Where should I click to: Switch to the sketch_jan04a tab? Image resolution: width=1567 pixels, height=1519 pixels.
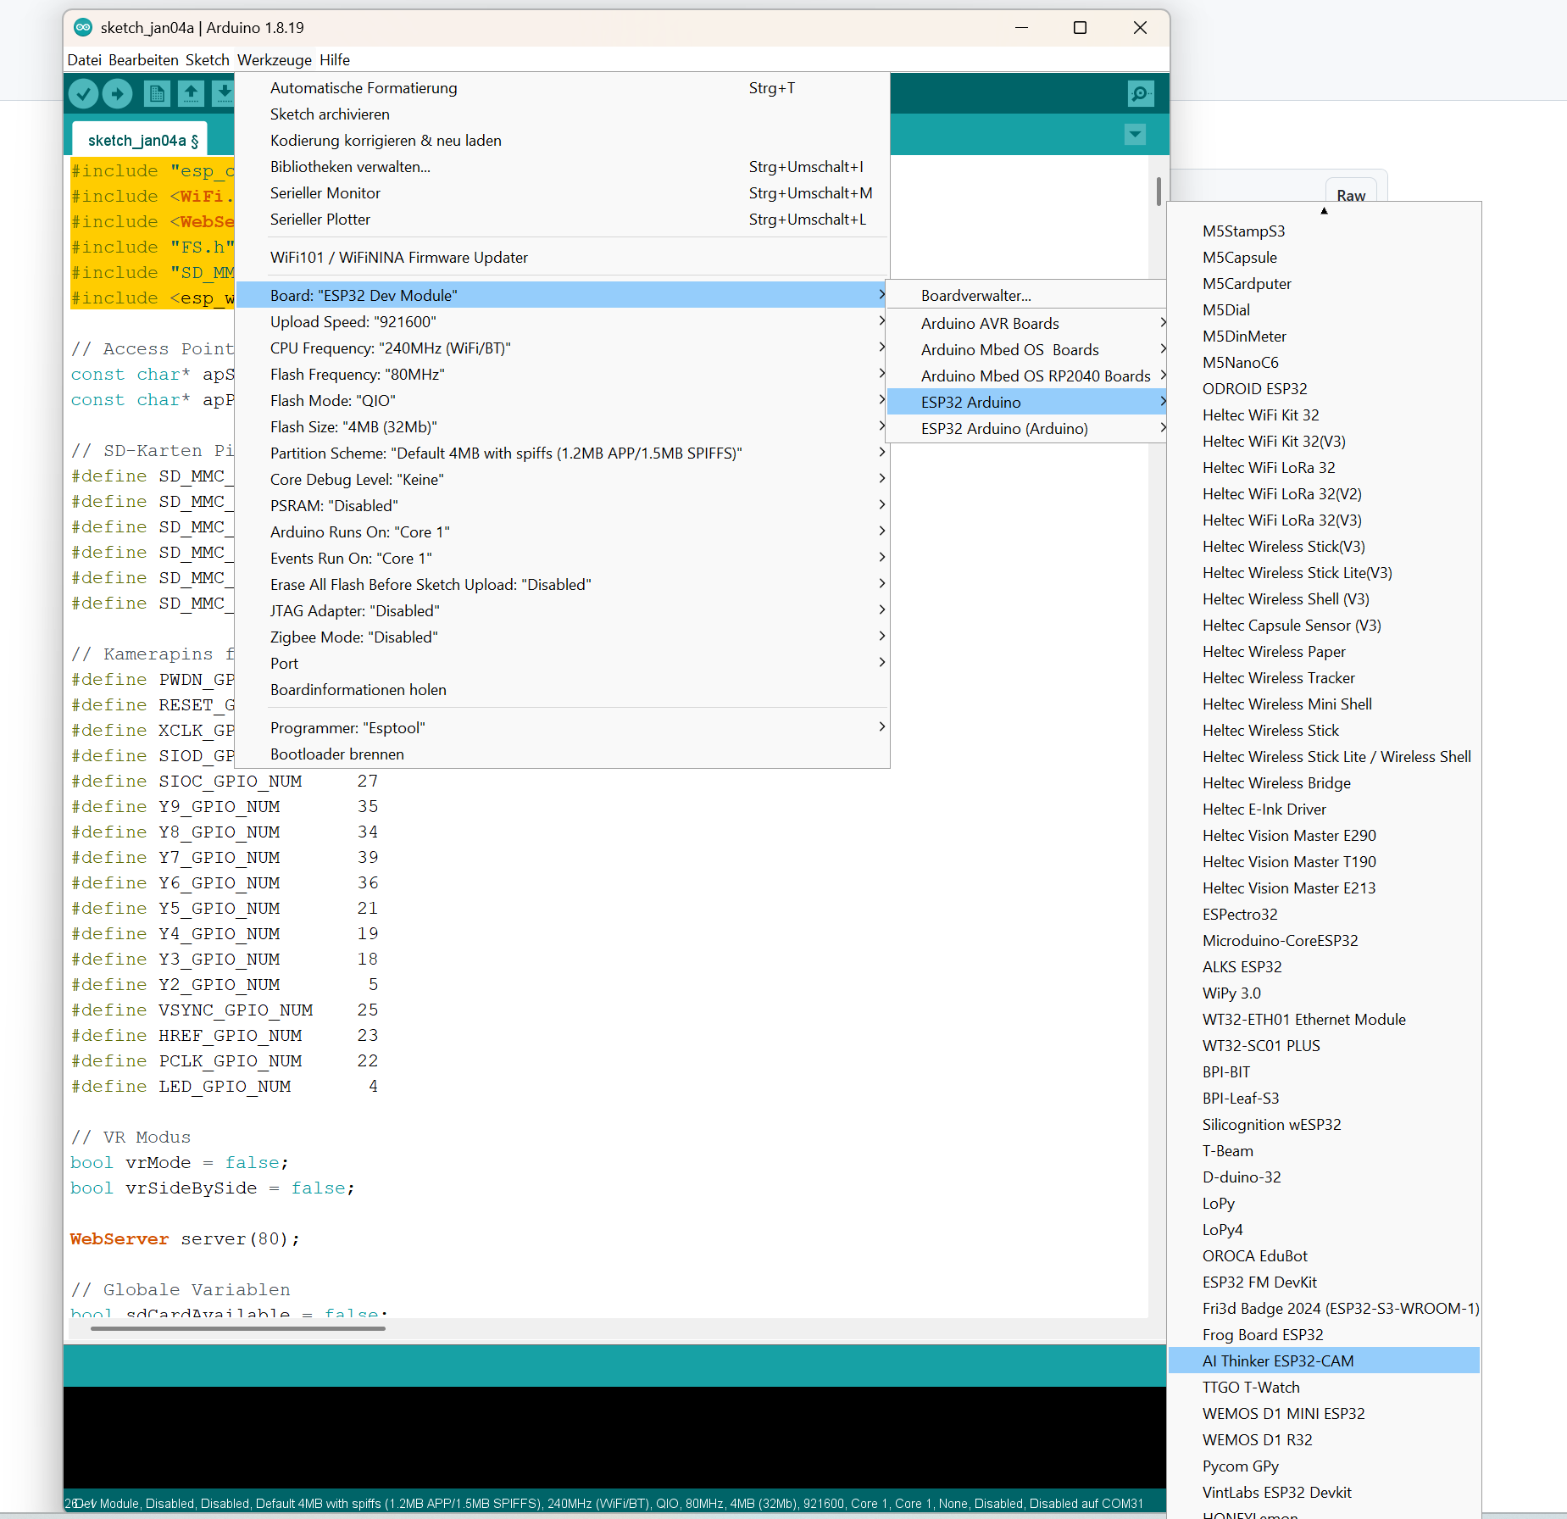[x=140, y=139]
